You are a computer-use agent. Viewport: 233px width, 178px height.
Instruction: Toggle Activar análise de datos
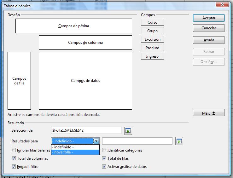[104, 167]
